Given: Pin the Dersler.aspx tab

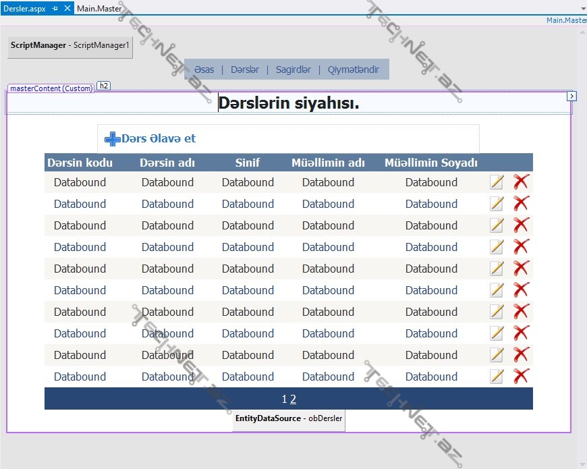Looking at the screenshot, I should click(55, 9).
